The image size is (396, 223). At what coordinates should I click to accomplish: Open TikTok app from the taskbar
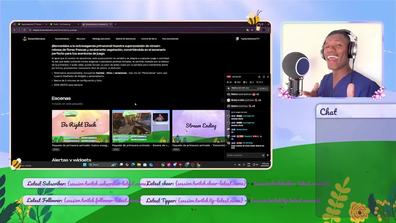pos(169,165)
